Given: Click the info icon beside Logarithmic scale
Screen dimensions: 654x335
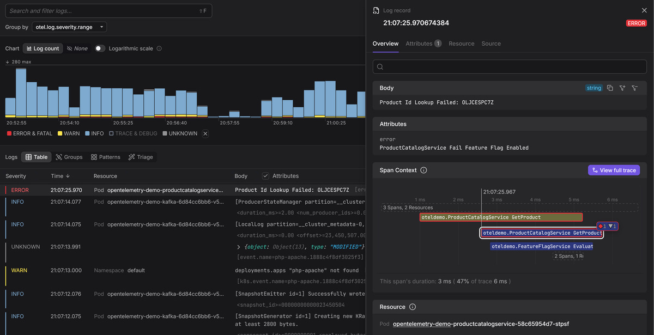Looking at the screenshot, I should click(x=159, y=48).
